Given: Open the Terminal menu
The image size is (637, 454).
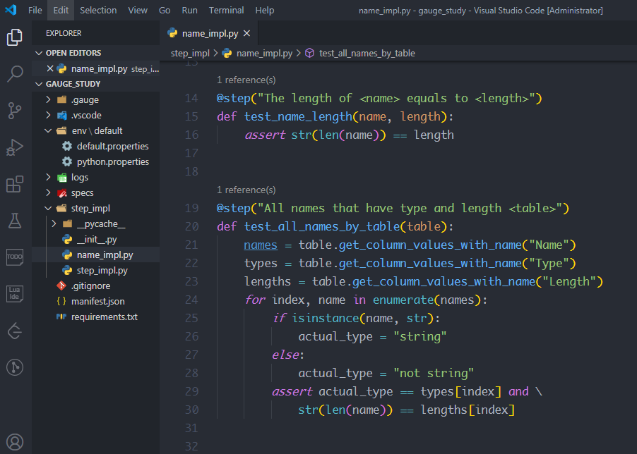Looking at the screenshot, I should [226, 10].
